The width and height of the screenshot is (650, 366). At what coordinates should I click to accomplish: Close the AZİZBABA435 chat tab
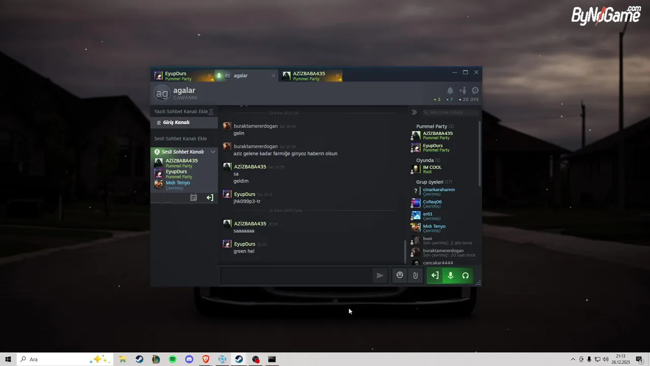point(338,76)
